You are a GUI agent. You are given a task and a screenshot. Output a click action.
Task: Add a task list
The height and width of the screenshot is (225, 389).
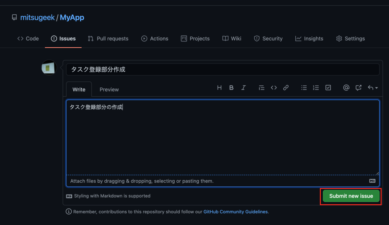[x=328, y=88]
